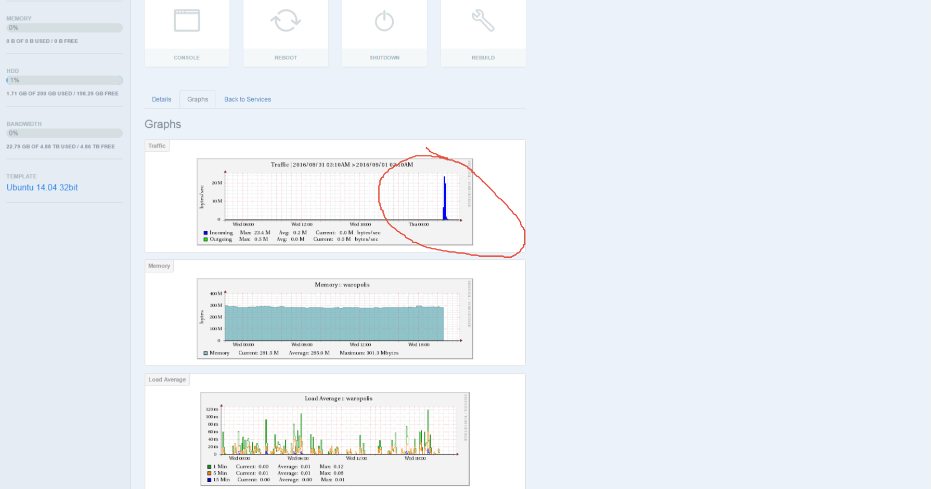The width and height of the screenshot is (931, 489).
Task: Click 'Maximum: 301.3 Mbytes' in memory graph
Action: 369,353
